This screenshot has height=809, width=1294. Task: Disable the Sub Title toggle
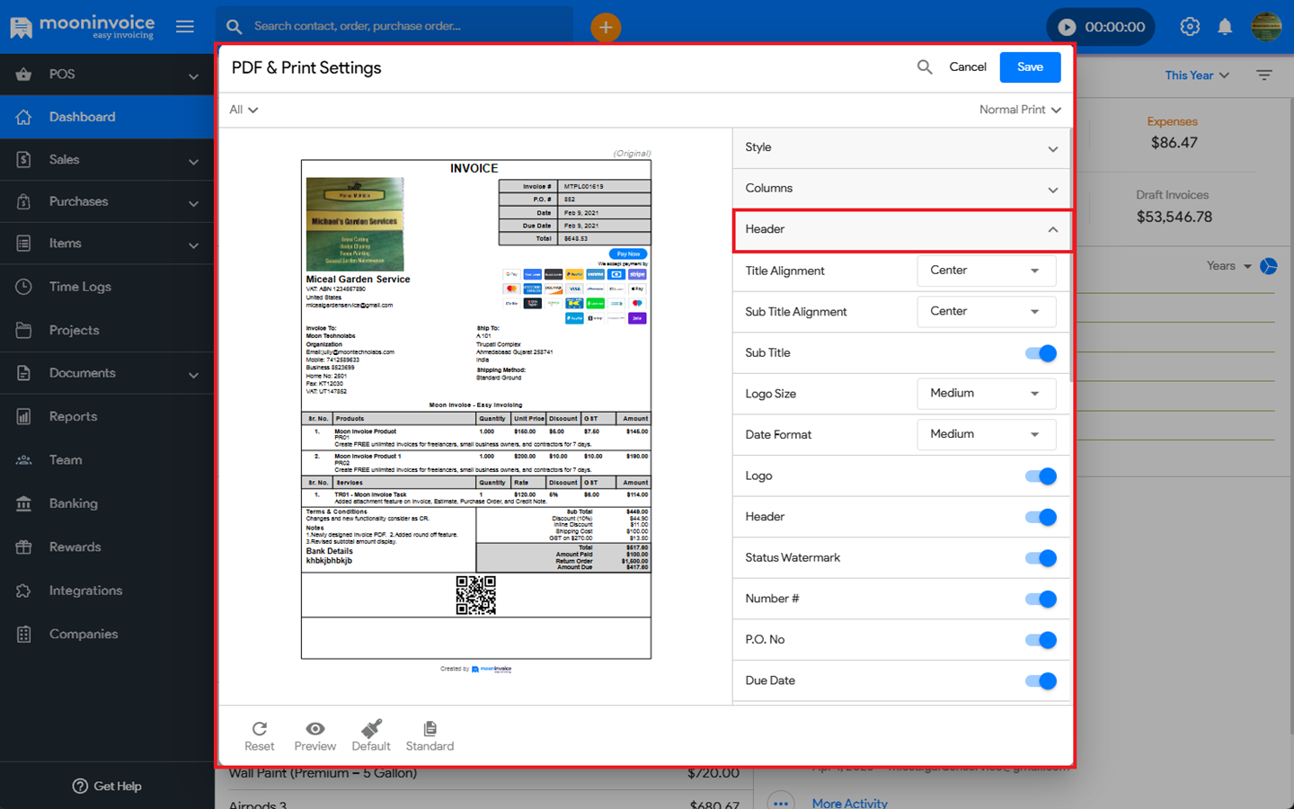[1041, 353]
